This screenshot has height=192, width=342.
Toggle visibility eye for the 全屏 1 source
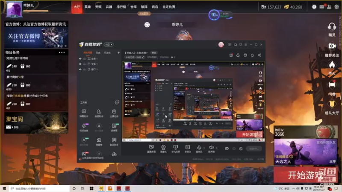(80, 59)
